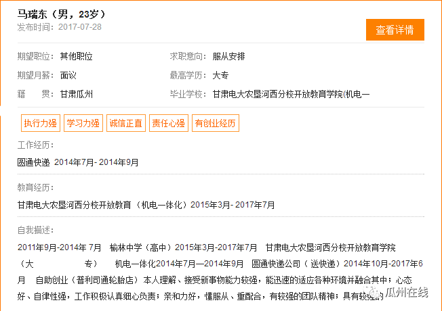Click the 发布时间 label

tap(35, 27)
